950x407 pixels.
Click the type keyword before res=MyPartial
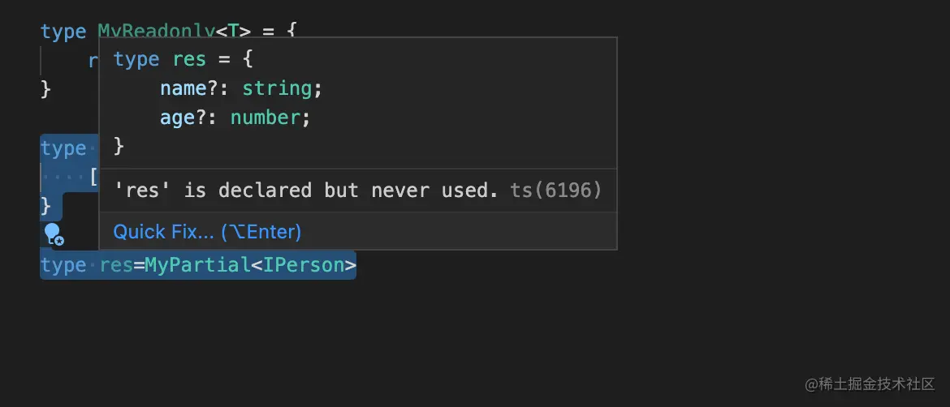[x=63, y=265]
